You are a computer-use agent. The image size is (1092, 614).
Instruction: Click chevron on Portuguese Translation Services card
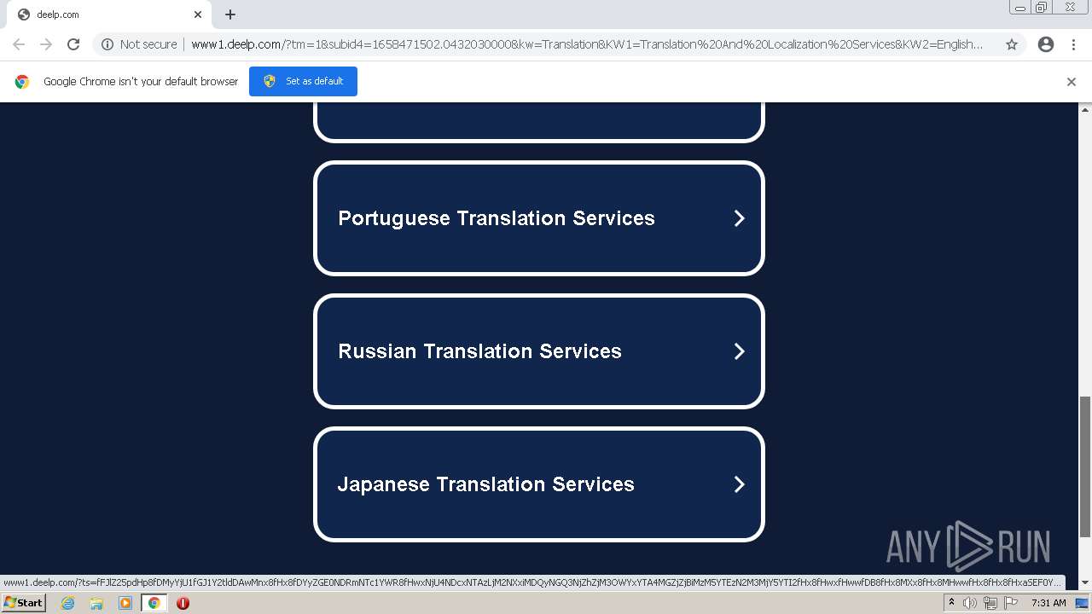coord(740,218)
